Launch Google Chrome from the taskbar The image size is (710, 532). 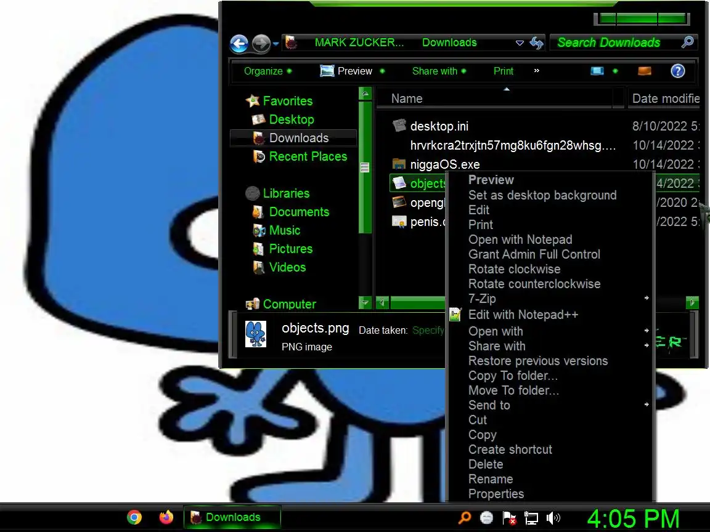tap(134, 517)
